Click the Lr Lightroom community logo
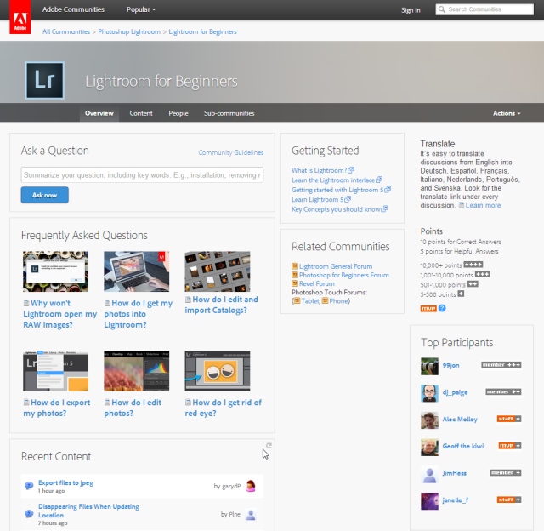 coord(45,81)
